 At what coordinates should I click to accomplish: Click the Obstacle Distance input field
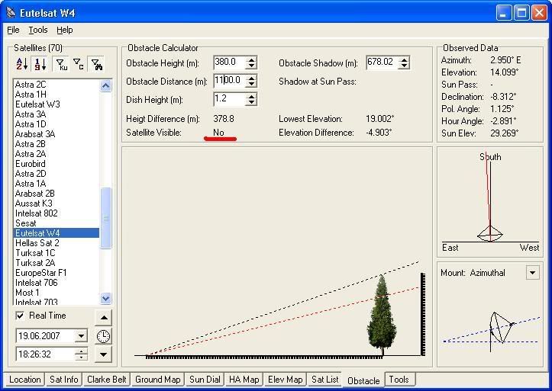pos(230,81)
